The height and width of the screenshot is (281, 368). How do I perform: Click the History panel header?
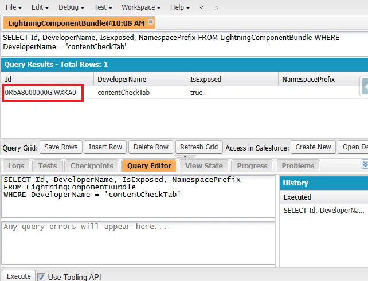tap(324, 183)
